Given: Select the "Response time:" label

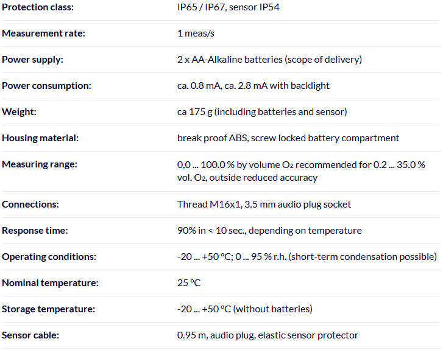Looking at the screenshot, I should 35,231.
